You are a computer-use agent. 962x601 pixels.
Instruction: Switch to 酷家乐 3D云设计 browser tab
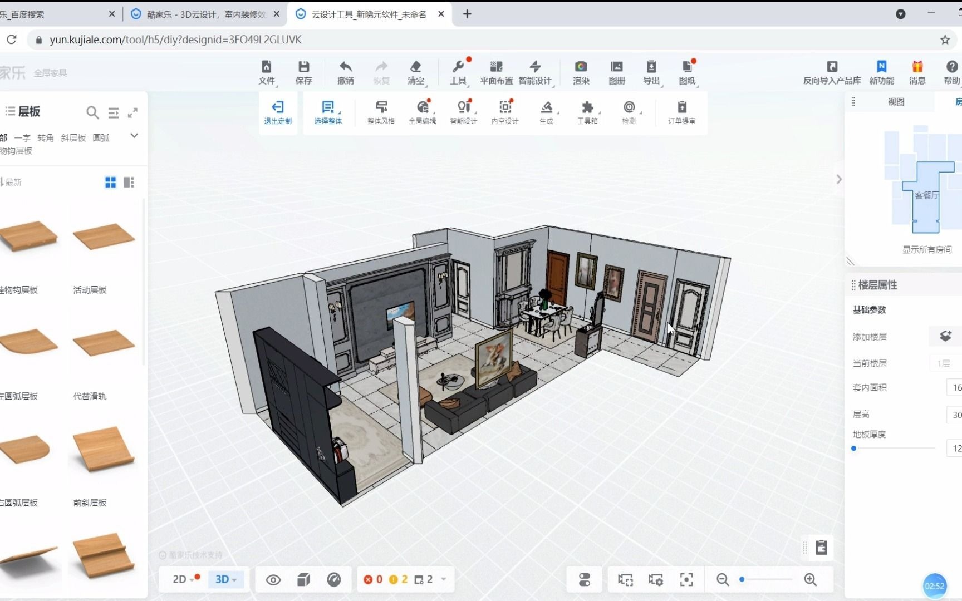coord(207,14)
